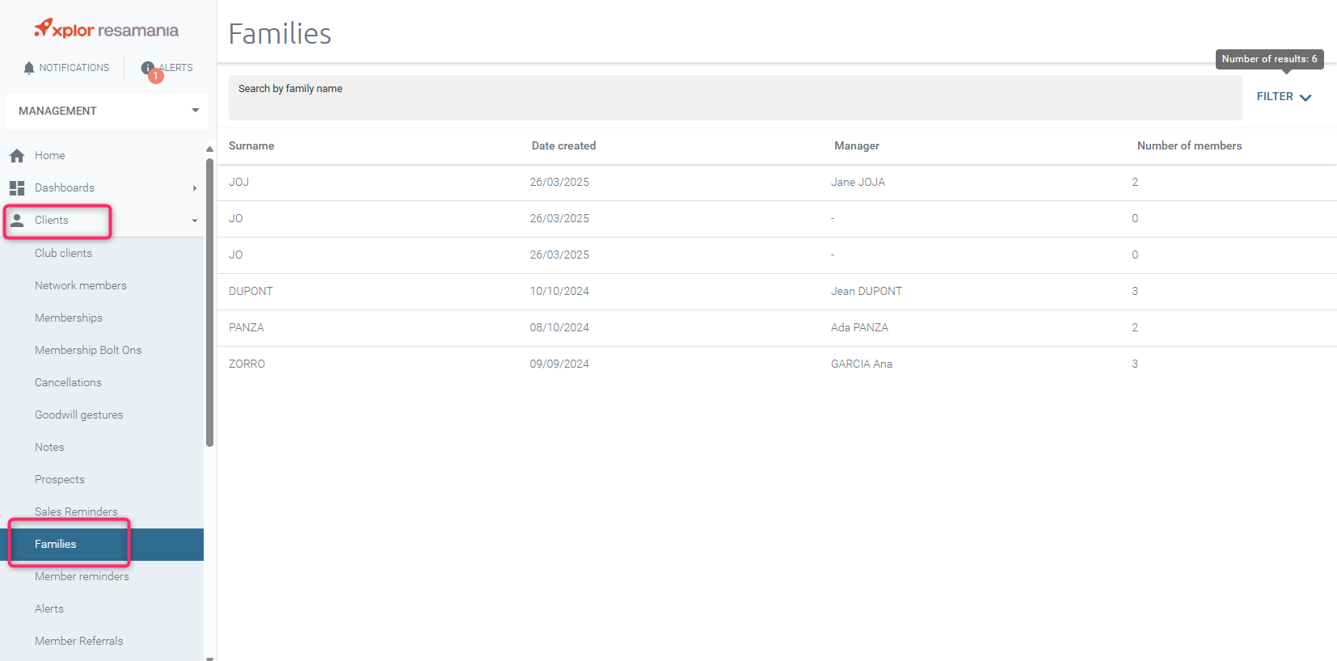
Task: Click the Dashboards grid icon
Action: coord(17,187)
